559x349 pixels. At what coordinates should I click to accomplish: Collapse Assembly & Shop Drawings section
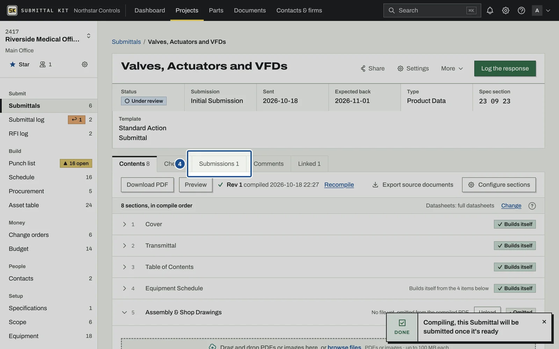pos(124,312)
